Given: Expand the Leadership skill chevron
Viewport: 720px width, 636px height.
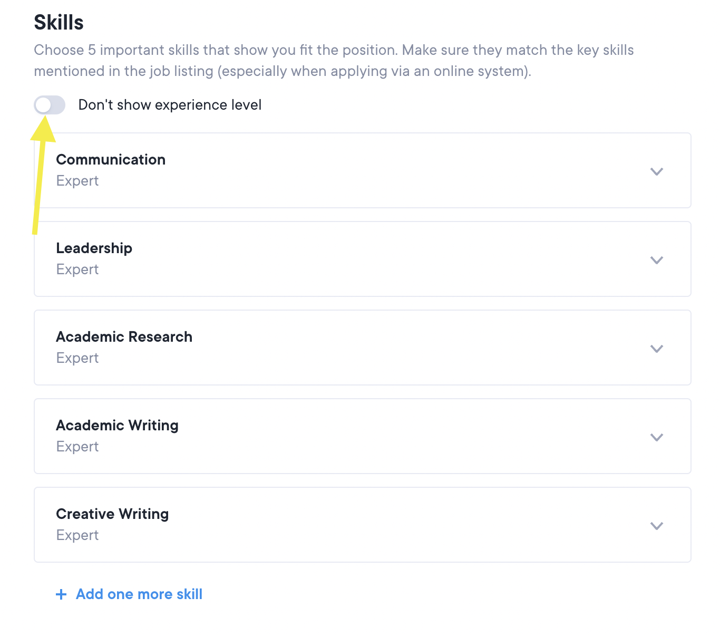Looking at the screenshot, I should [656, 260].
